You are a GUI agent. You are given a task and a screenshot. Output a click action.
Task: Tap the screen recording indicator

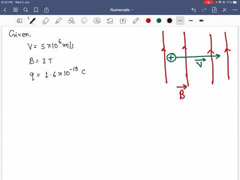coord(208,2)
